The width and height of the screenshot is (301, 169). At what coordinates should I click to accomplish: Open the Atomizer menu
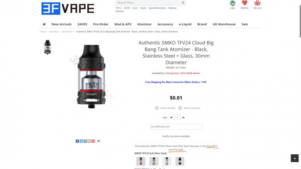144,24
